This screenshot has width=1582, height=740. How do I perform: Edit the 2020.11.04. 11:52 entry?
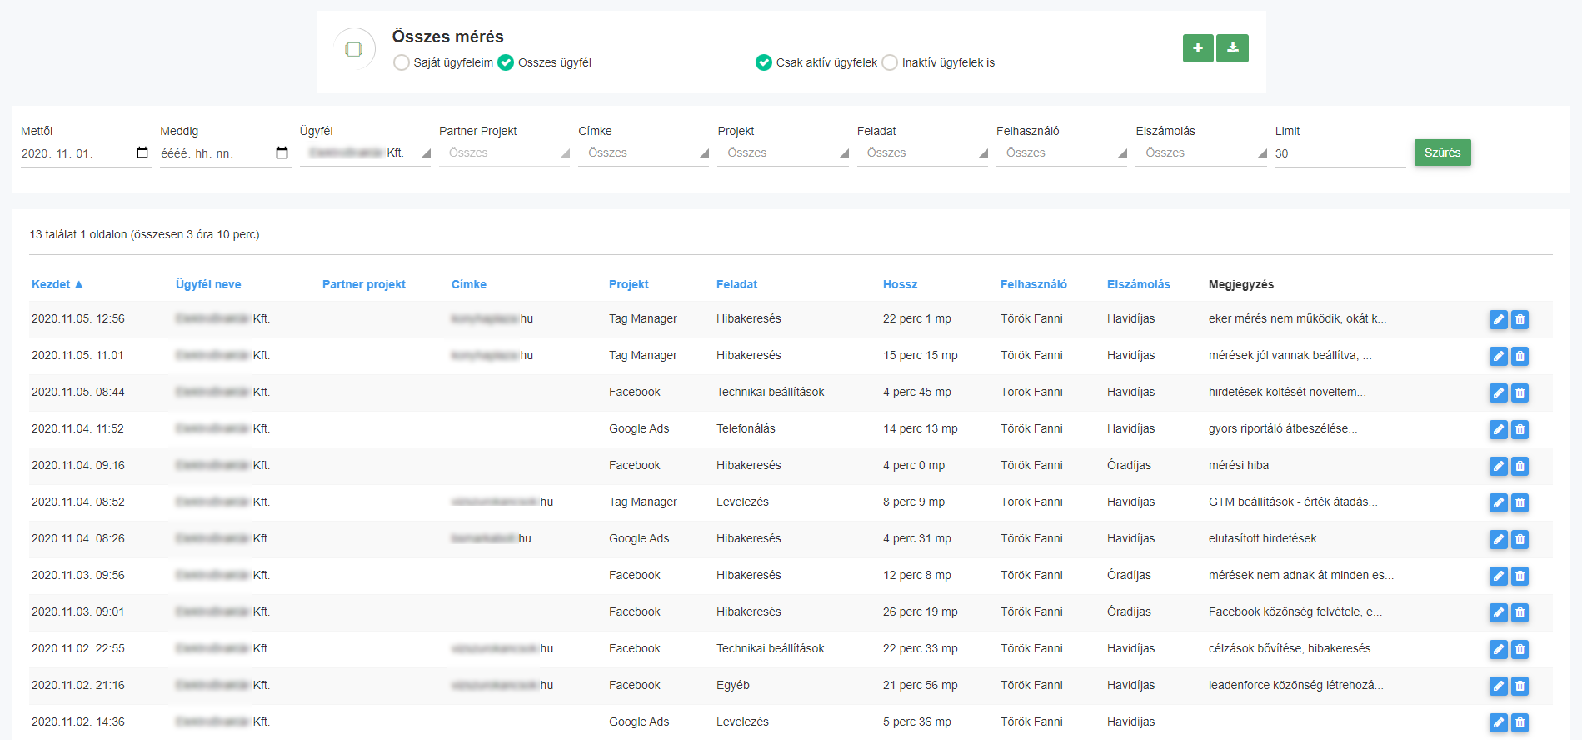[x=1498, y=429]
